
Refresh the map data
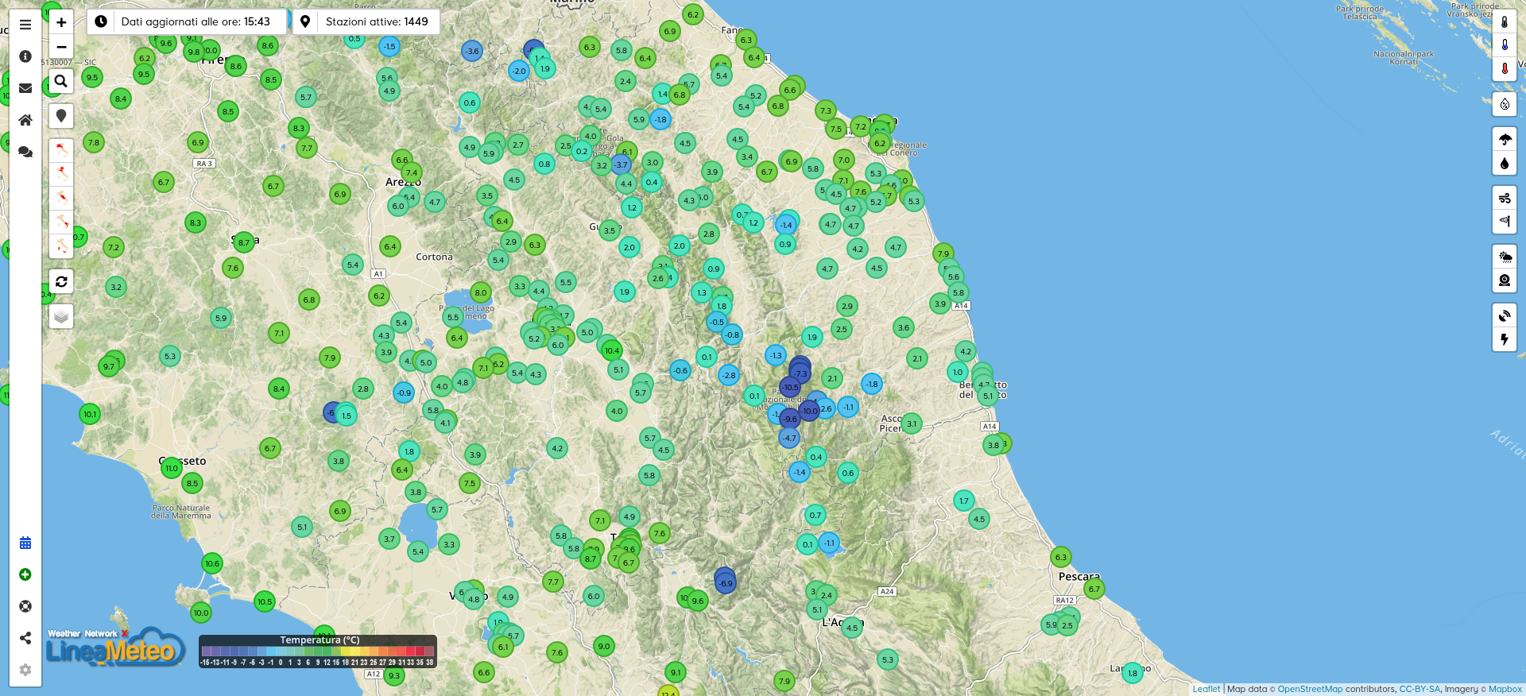(61, 281)
